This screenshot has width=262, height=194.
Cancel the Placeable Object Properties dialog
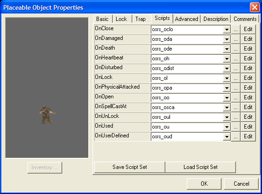click(241, 184)
